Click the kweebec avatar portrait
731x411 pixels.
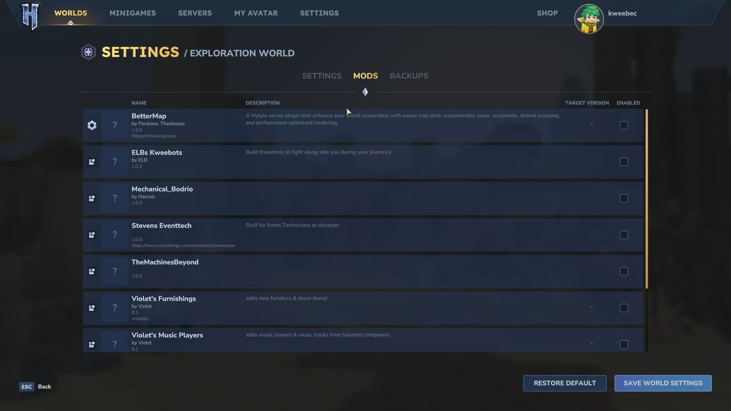589,19
